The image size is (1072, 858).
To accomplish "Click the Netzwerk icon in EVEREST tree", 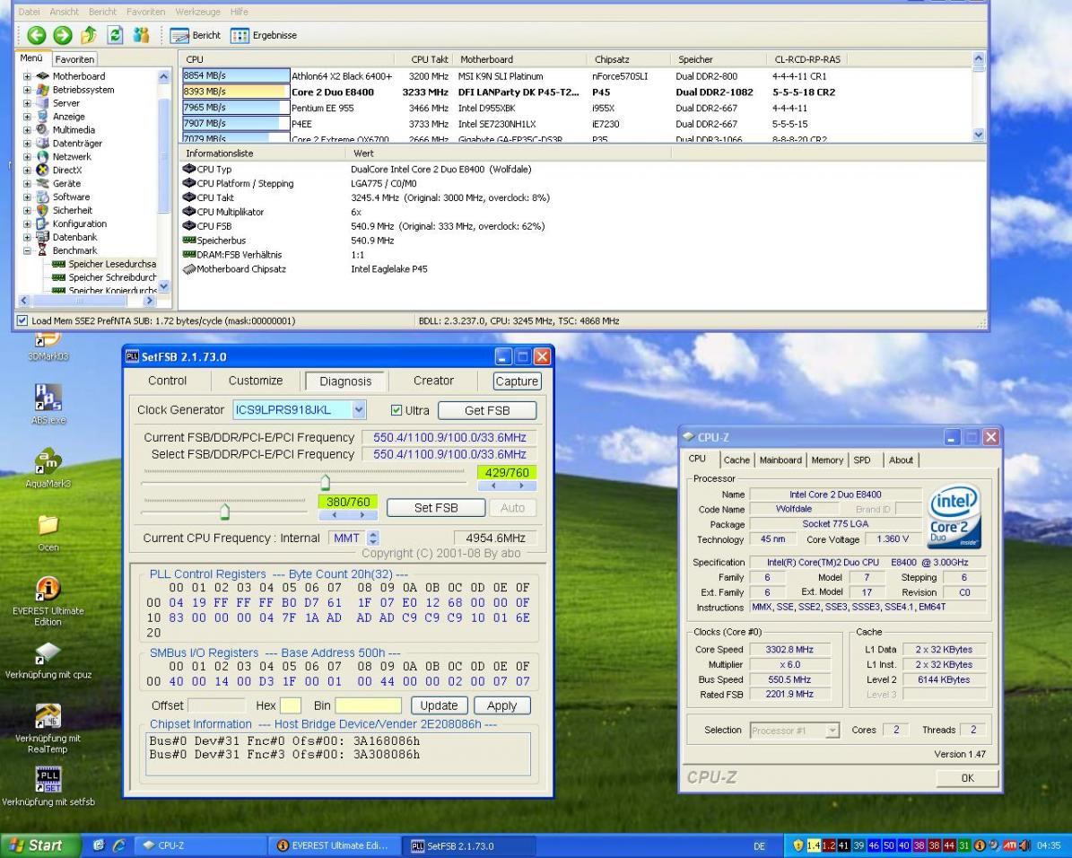I will coord(42,157).
